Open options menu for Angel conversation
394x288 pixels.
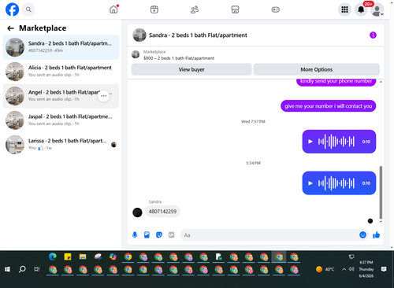pyautogui.click(x=104, y=96)
